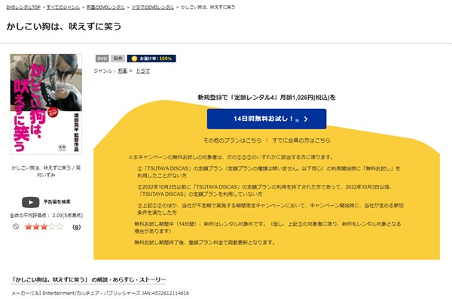Clear rating with the no-rating circle icon
Image resolution: width=452 pixels, height=299 pixels.
[16, 227]
